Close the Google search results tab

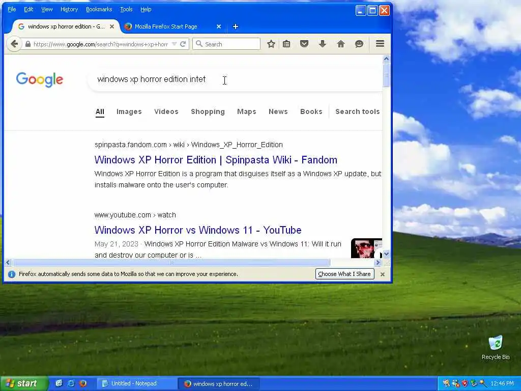[112, 26]
